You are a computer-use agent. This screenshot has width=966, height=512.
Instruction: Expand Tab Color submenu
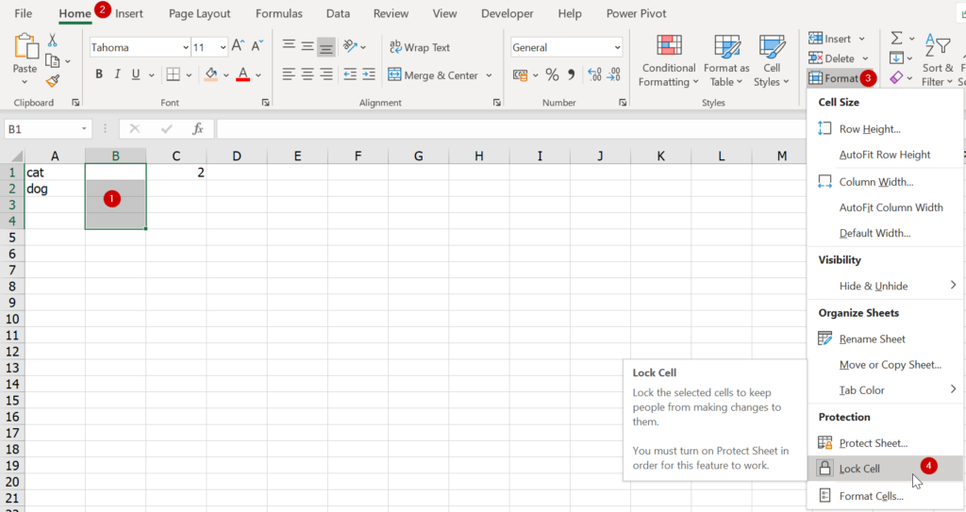coord(885,390)
